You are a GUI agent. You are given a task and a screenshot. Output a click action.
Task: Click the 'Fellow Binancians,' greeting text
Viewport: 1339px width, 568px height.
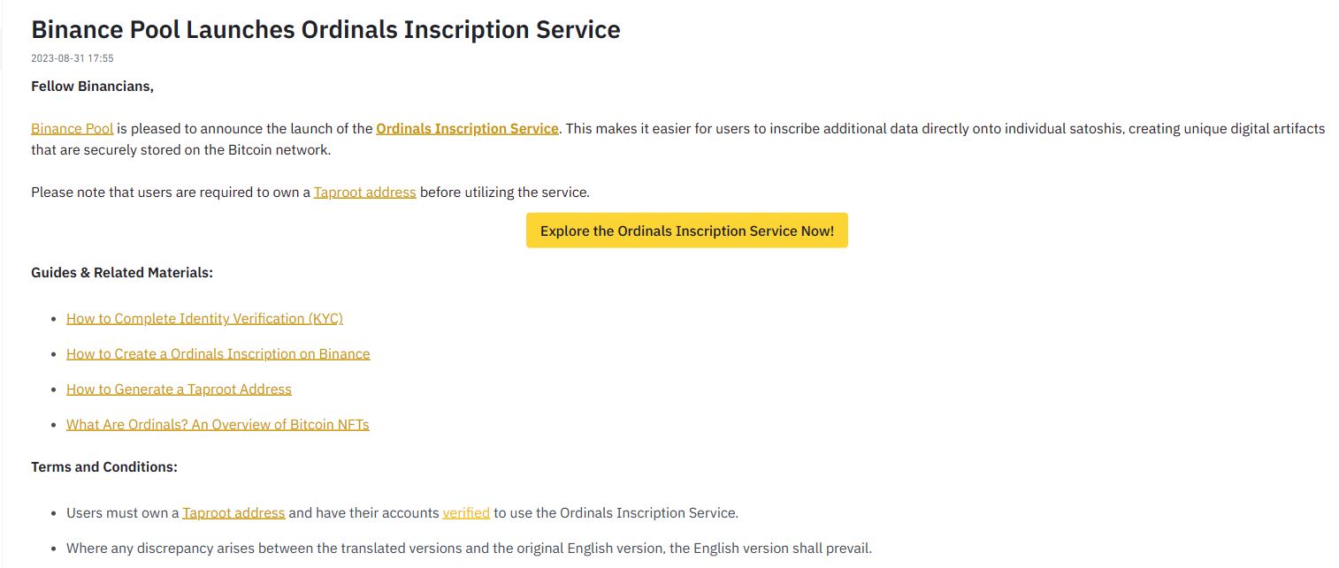(x=92, y=86)
